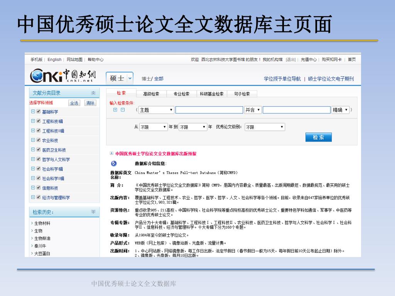This screenshot has width=395, height=296.
Task: Click the first search keyword input field
Action: (209, 110)
